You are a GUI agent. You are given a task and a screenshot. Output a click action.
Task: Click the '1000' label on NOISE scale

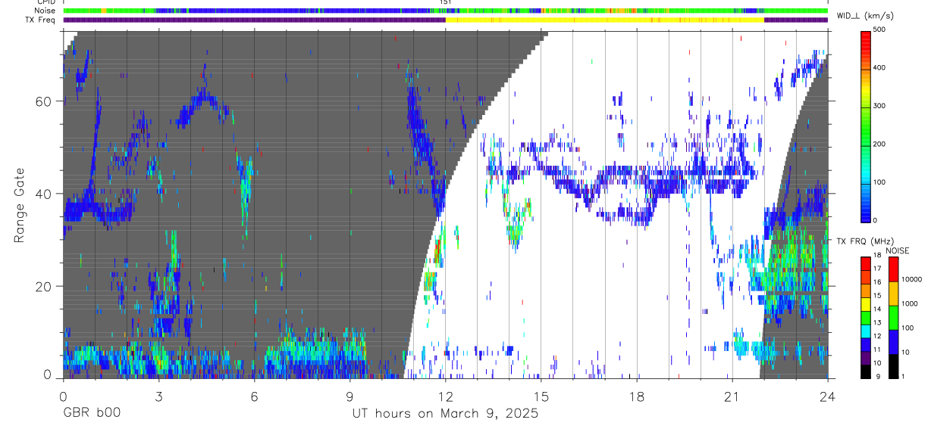[910, 303]
